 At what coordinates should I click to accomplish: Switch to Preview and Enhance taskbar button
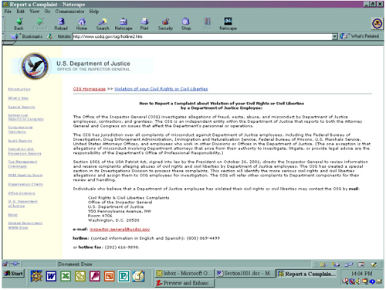(185, 283)
